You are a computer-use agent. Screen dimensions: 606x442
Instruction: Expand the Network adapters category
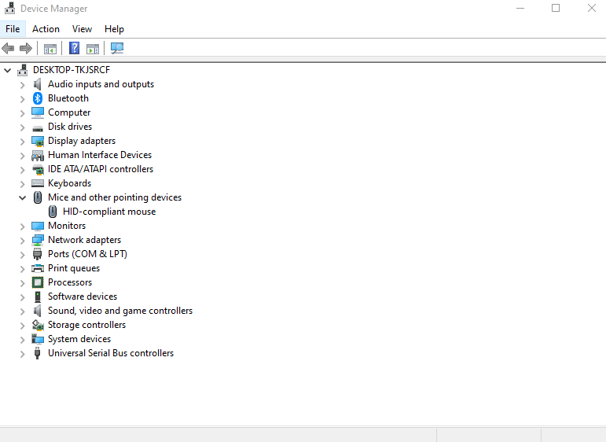pyautogui.click(x=23, y=241)
